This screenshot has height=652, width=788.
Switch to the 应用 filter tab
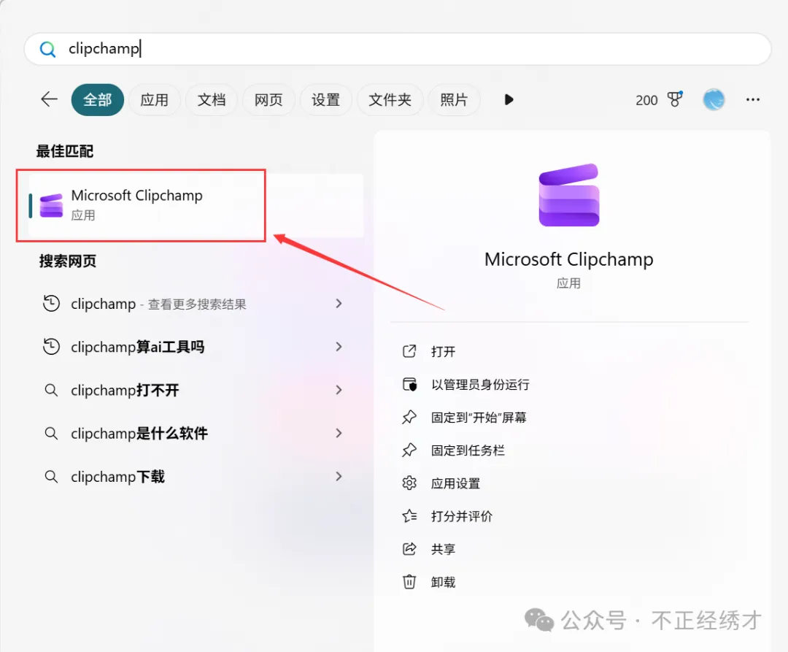click(154, 99)
